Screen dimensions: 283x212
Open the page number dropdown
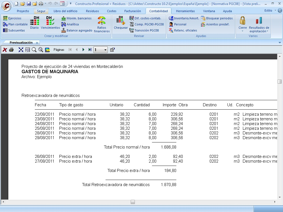pyautogui.click(x=106, y=50)
